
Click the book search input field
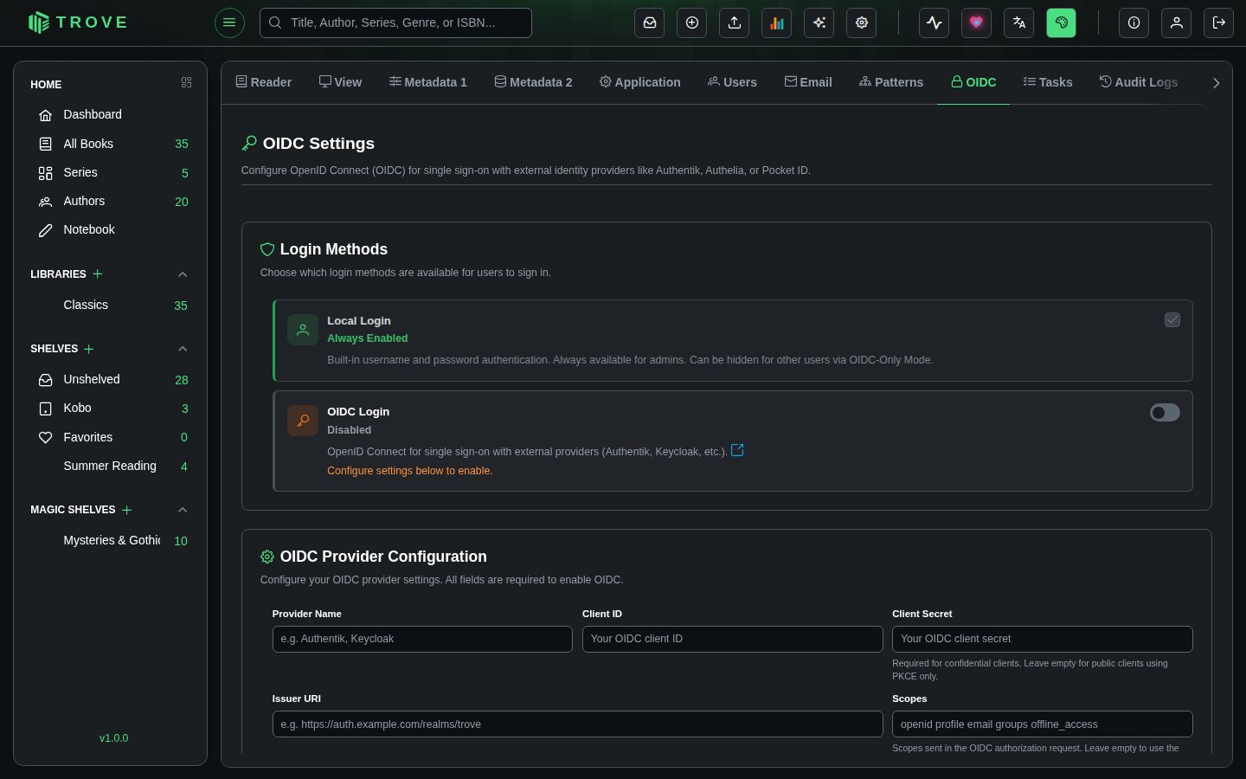click(x=395, y=23)
